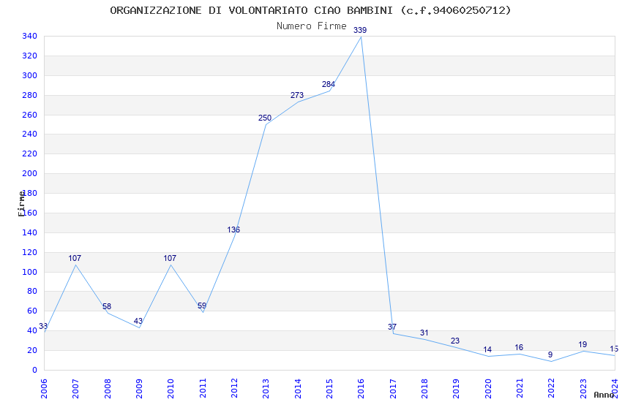Click the y-axis value 220
The height and width of the screenshot is (402, 622).
[x=30, y=154]
